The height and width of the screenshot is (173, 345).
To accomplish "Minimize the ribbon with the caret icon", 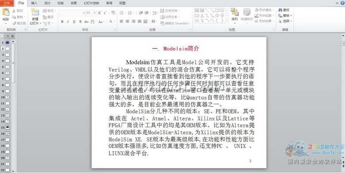I will [337, 3].
